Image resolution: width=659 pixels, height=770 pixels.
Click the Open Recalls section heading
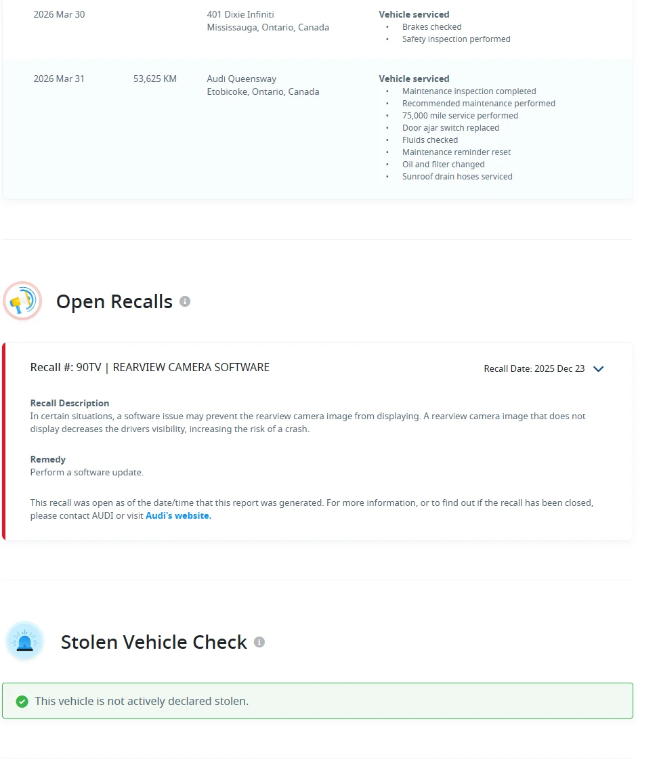[x=114, y=301]
